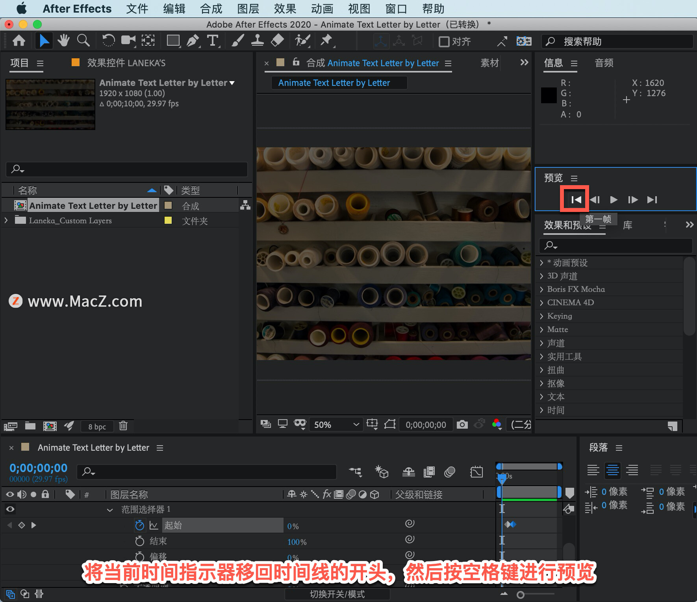Viewport: 697px width, 602px height.
Task: Expand the Keying effects category
Action: pos(541,316)
